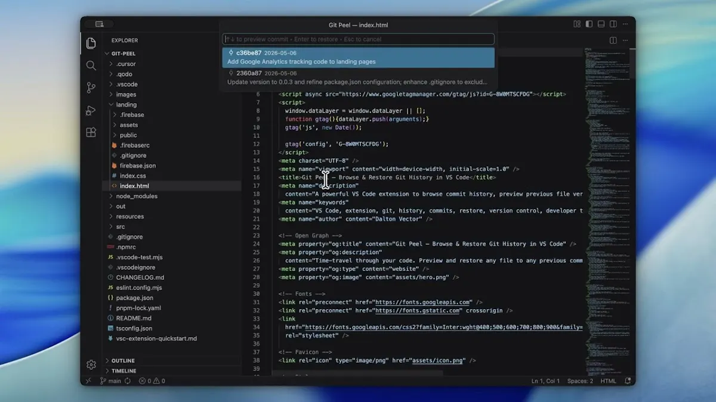
Task: Toggle the secondary side bar
Action: tap(614, 24)
